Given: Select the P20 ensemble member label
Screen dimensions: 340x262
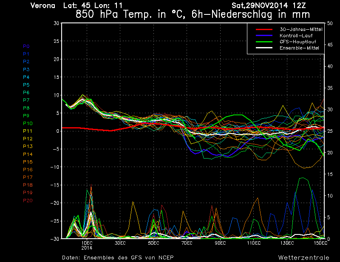Looking at the screenshot, I should (x=27, y=201).
